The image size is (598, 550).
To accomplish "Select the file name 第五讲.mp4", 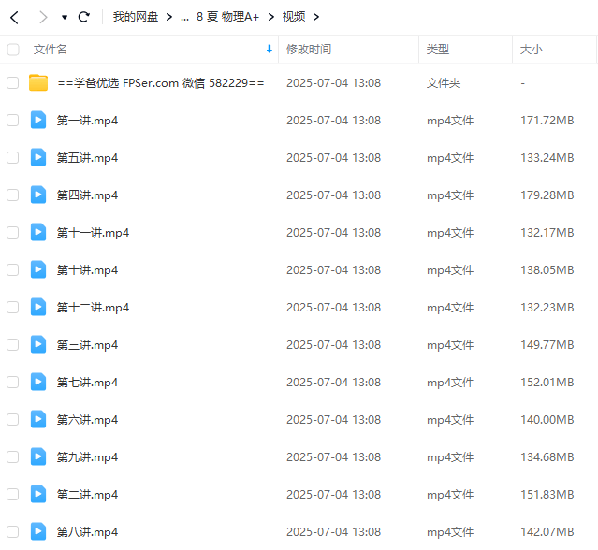I will click(x=87, y=158).
